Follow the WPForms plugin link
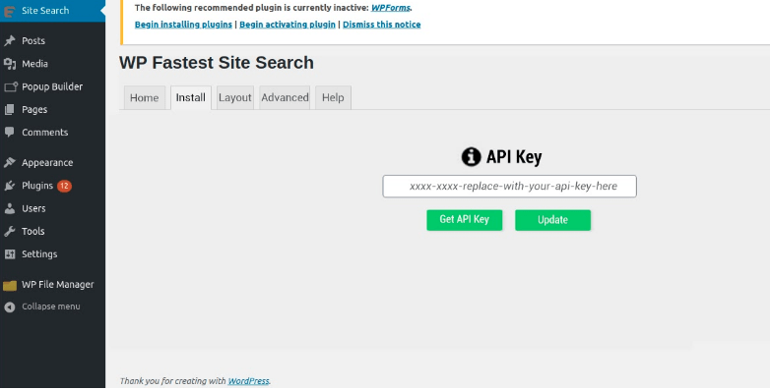770x390 pixels. pyautogui.click(x=391, y=7)
